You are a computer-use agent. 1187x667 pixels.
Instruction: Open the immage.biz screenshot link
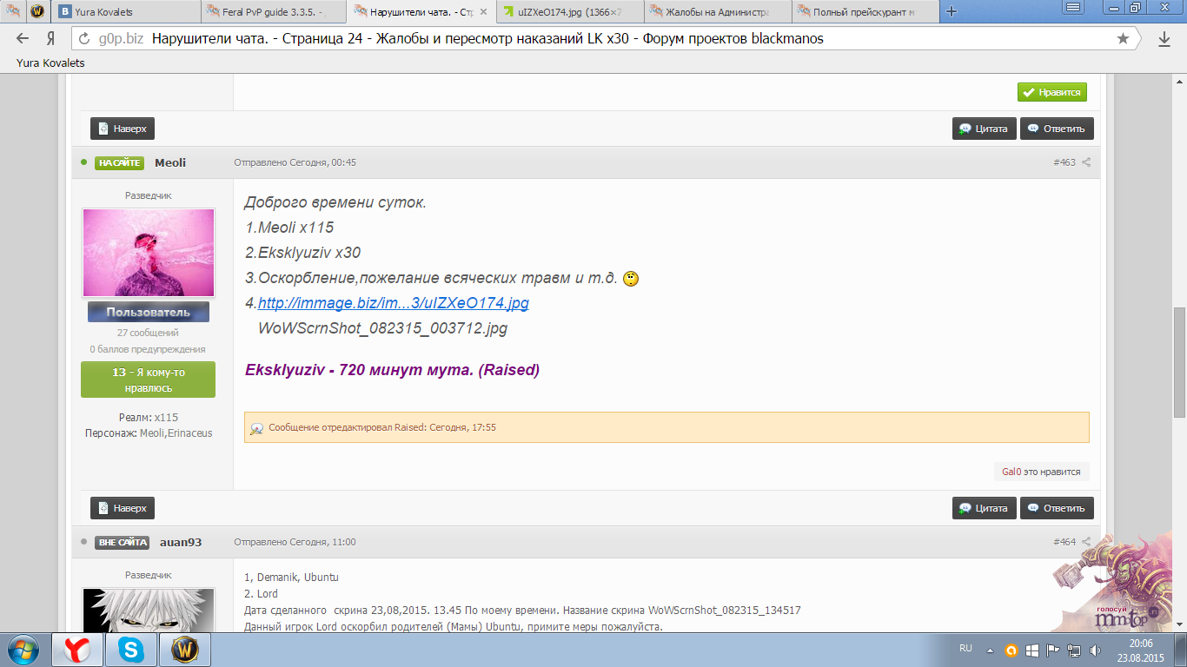coord(393,303)
